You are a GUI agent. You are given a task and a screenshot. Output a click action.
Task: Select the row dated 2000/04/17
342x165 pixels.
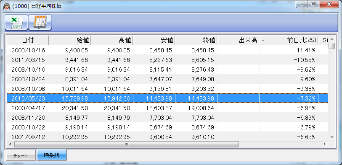(x=167, y=108)
